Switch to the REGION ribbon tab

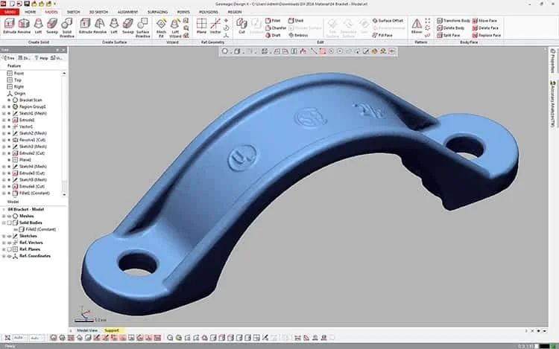coord(235,12)
